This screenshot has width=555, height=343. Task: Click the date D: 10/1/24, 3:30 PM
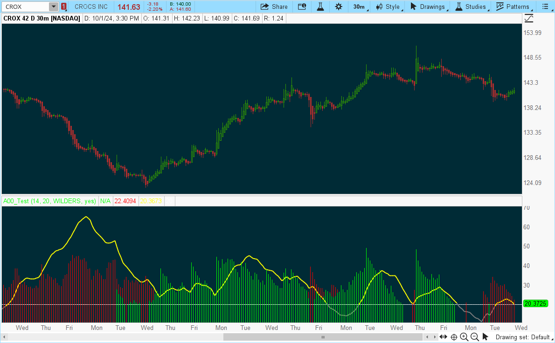click(111, 18)
